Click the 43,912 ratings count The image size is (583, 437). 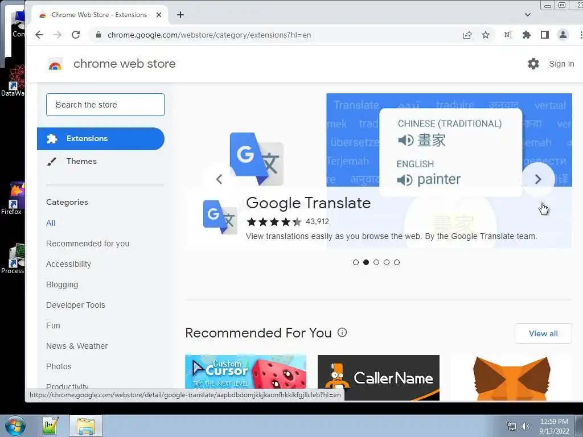coord(317,222)
